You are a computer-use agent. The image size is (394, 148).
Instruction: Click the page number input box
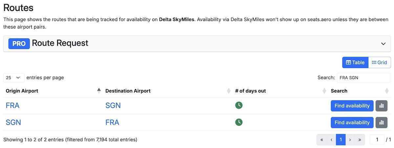point(377,140)
